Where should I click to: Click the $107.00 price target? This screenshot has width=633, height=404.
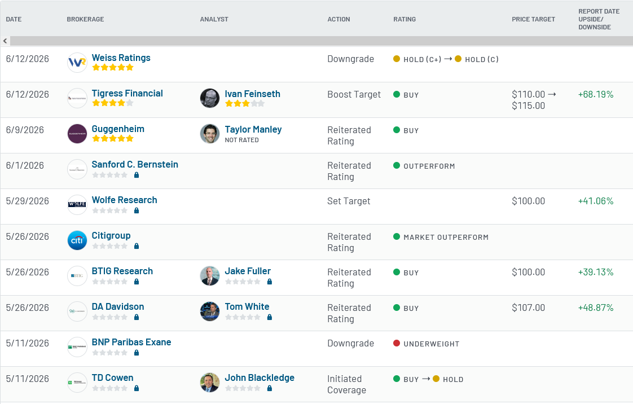528,308
